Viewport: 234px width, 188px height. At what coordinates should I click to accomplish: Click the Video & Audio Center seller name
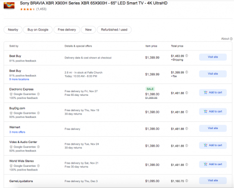(23, 142)
